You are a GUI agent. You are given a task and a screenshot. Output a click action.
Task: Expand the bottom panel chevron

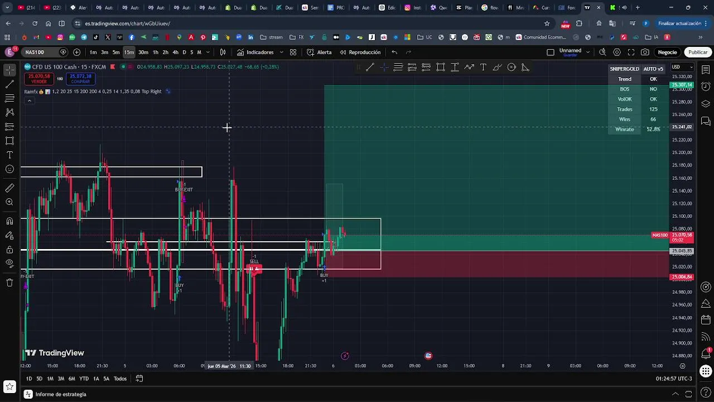click(676, 394)
